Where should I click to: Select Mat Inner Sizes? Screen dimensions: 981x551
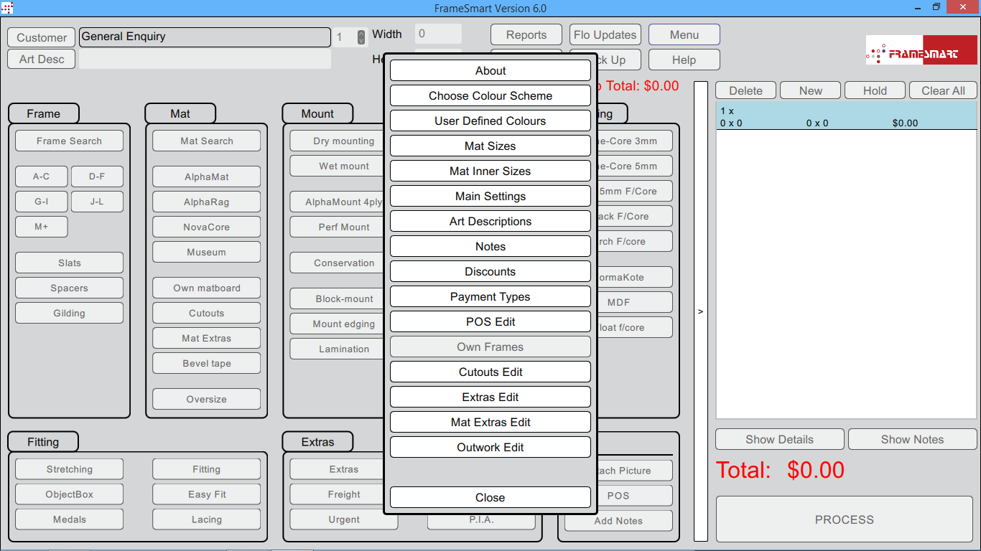[490, 171]
